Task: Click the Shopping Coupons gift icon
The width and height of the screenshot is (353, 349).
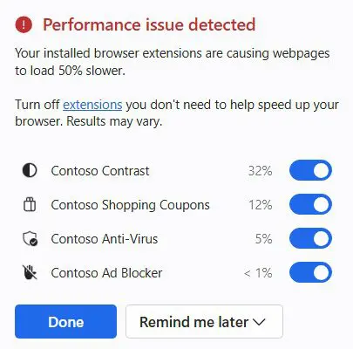Action: click(30, 204)
